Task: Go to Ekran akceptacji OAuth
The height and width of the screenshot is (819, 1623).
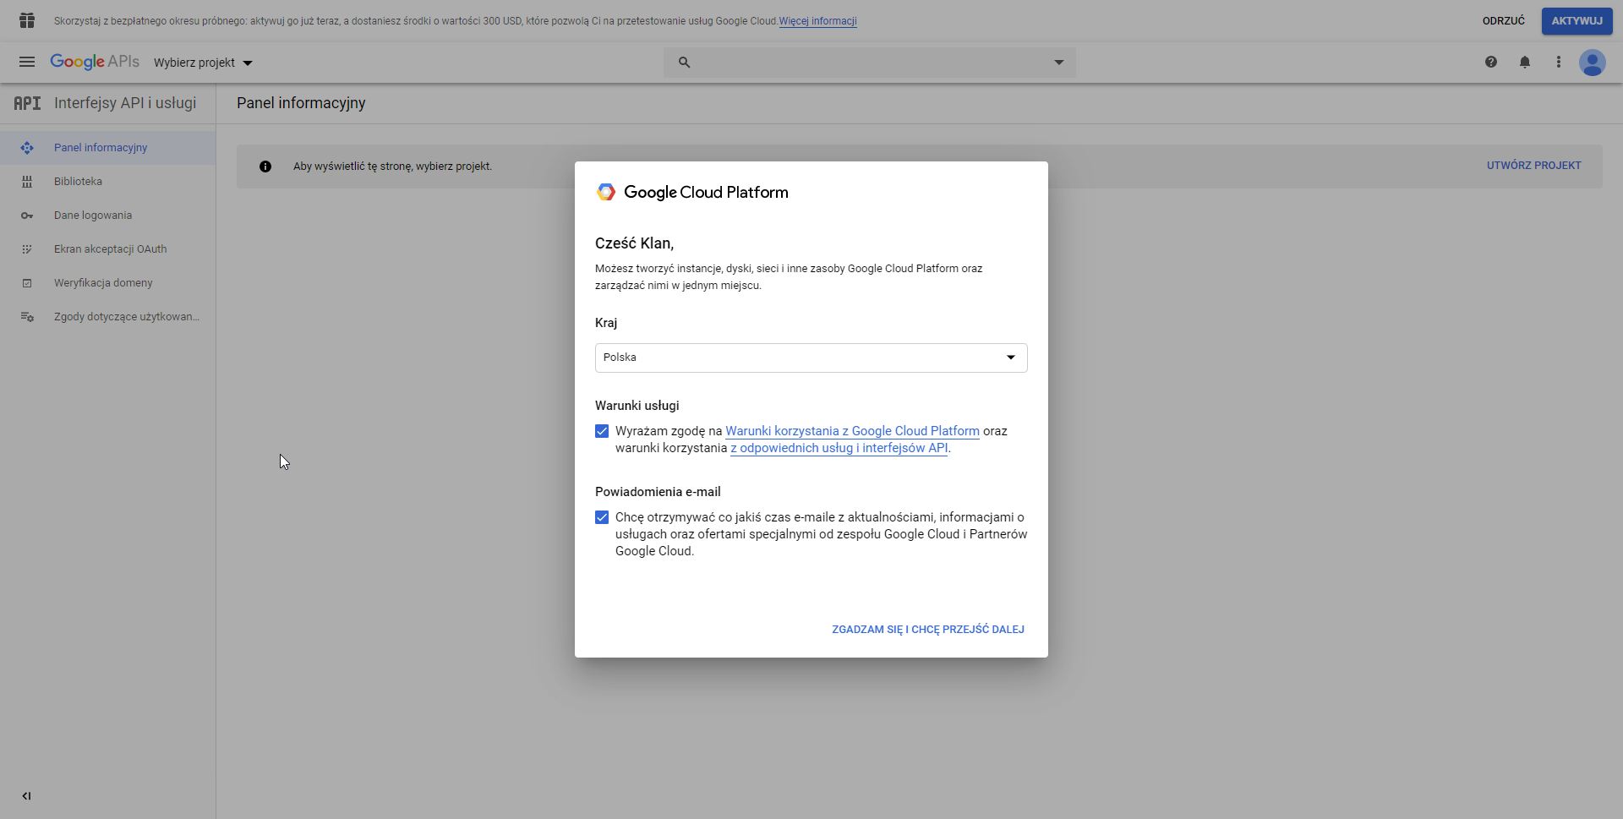Action: click(110, 249)
